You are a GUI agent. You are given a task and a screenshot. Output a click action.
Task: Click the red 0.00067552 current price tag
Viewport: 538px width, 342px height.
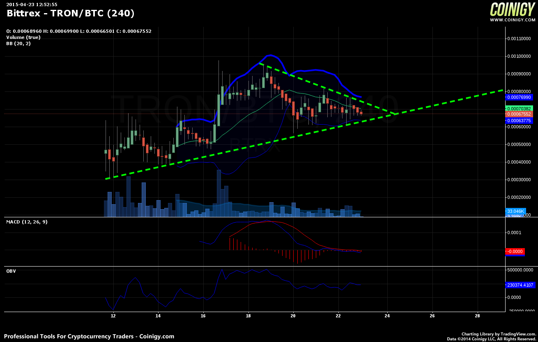pos(519,114)
